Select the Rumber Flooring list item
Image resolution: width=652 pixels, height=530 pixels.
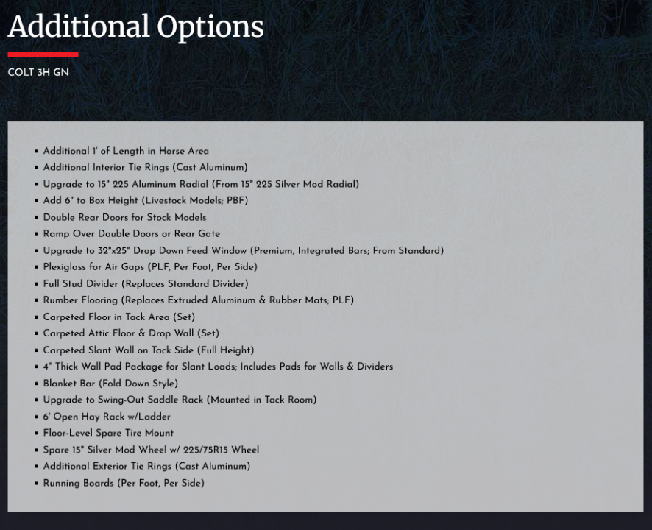[199, 300]
